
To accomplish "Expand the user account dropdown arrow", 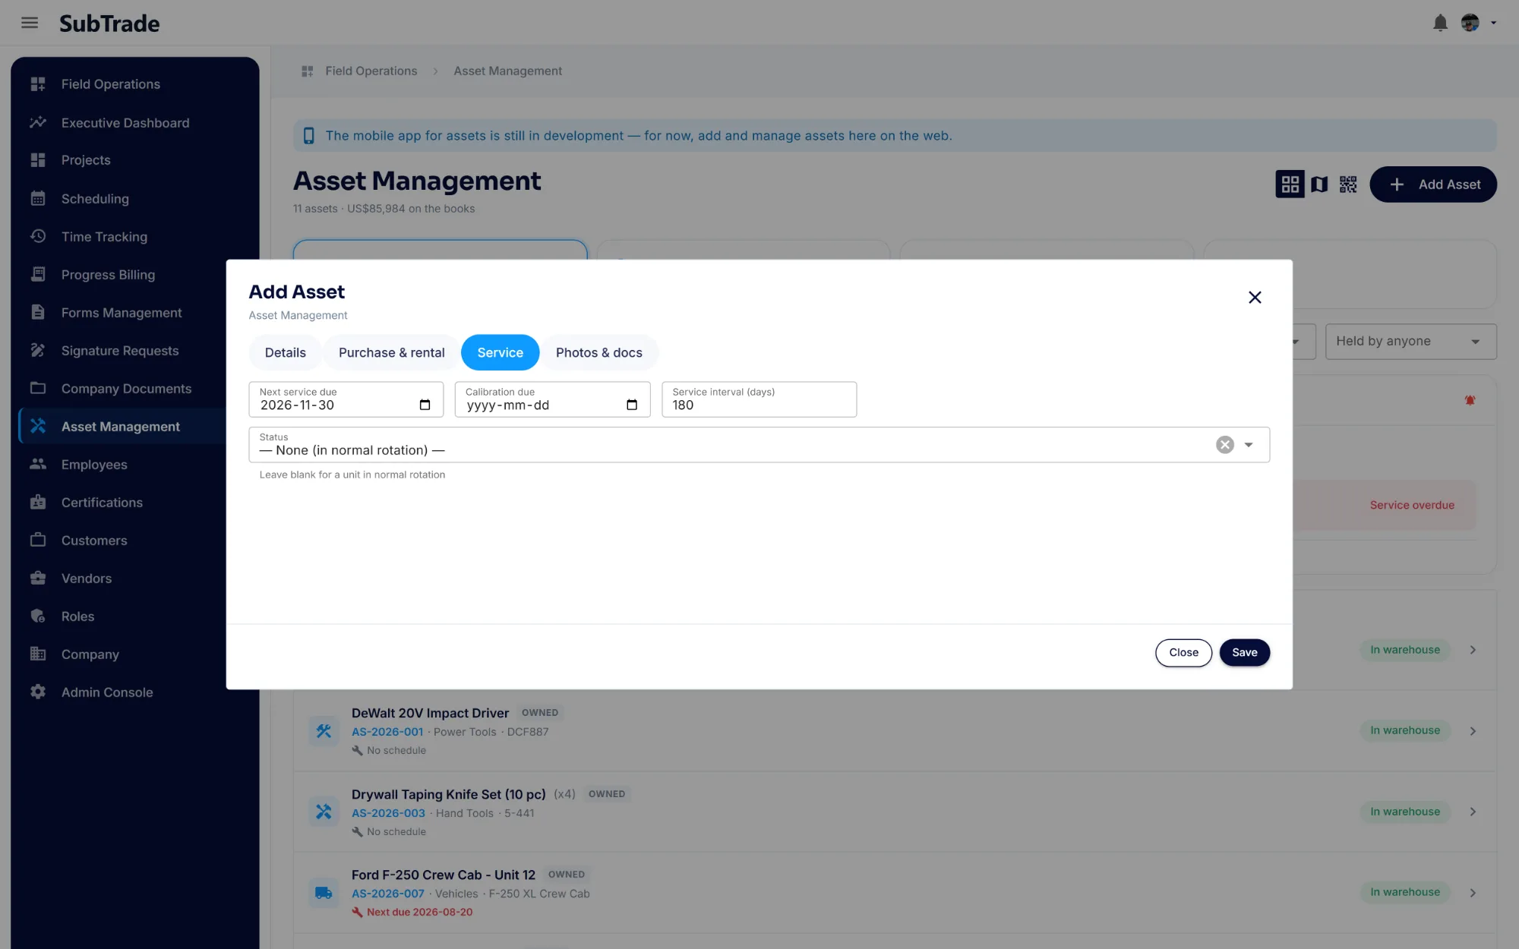I will (1493, 23).
